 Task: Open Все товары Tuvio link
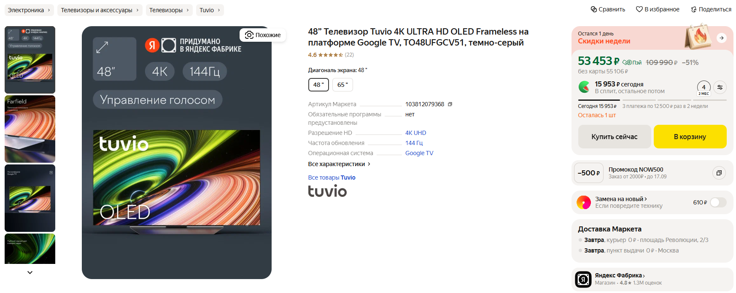tap(332, 177)
